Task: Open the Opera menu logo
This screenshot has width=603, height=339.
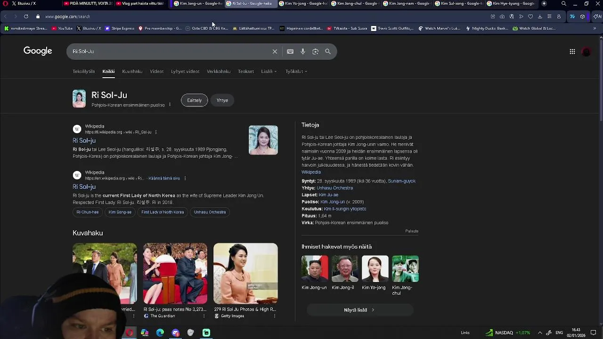Action: [x=5, y=3]
